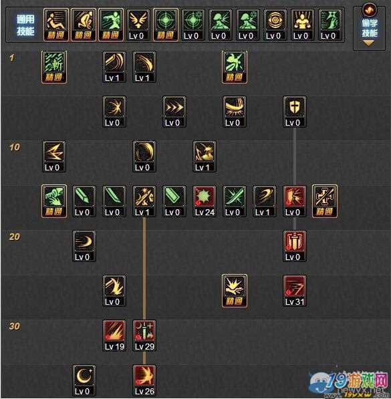Click the round orb above 偏字技能
Screen dimensions: 391x399
[369, 10]
